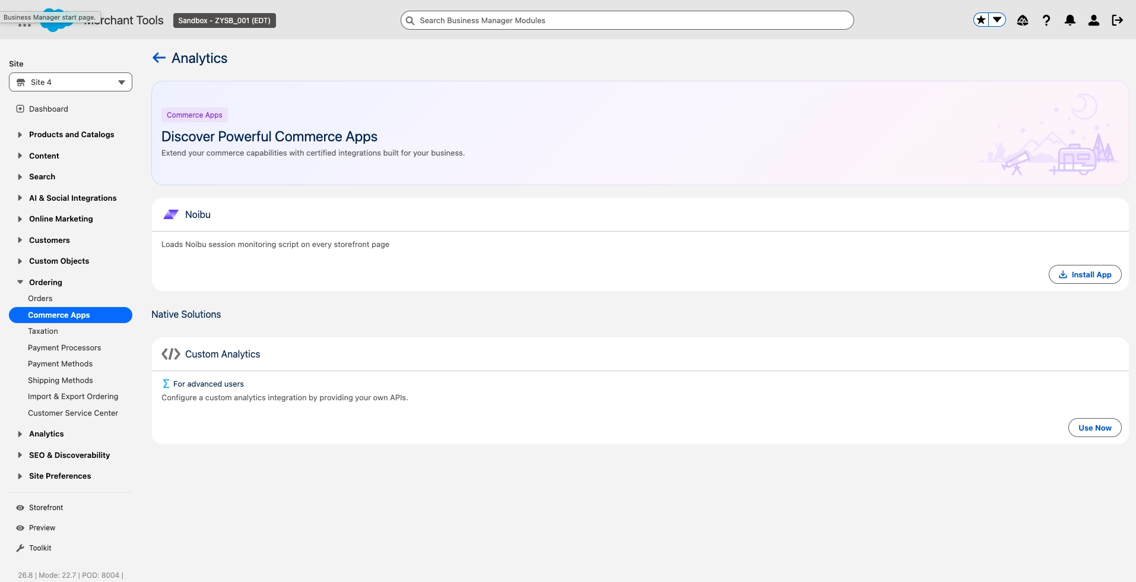This screenshot has width=1136, height=582.
Task: Click the Noibu logo icon
Action: click(171, 214)
